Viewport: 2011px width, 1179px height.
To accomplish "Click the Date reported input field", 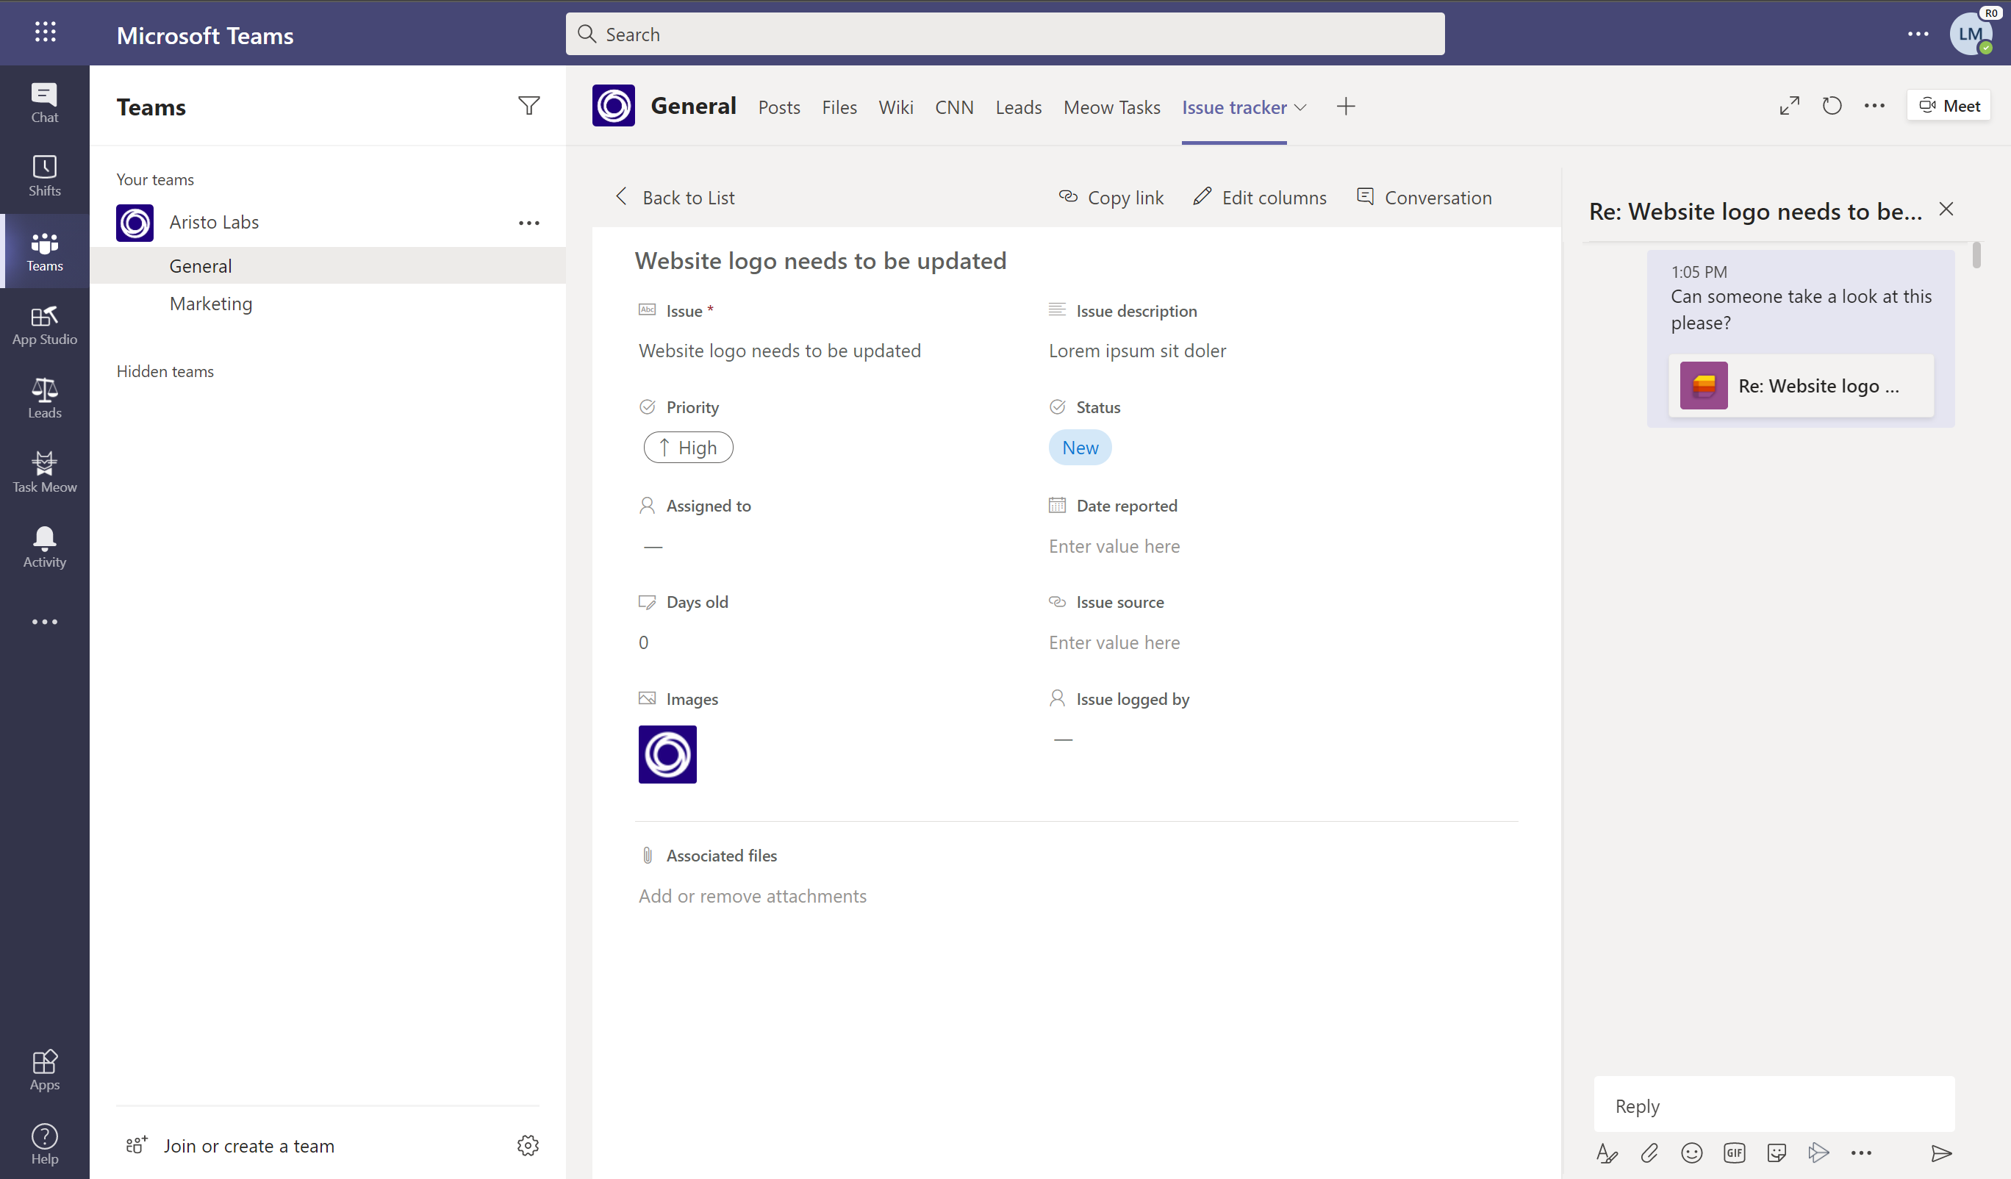I will click(1114, 546).
